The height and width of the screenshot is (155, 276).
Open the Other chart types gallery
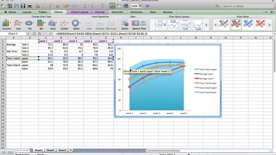click(76, 25)
